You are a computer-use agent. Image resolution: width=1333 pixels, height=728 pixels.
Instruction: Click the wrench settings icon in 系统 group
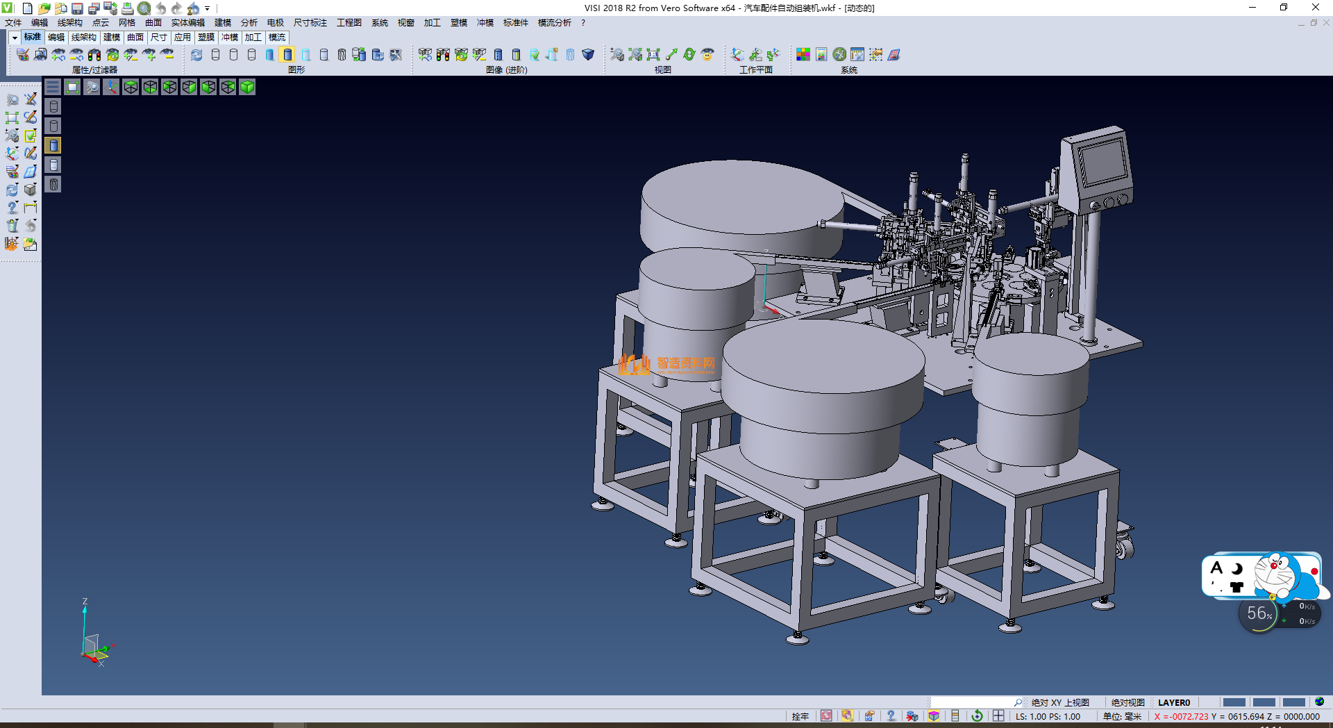click(839, 55)
